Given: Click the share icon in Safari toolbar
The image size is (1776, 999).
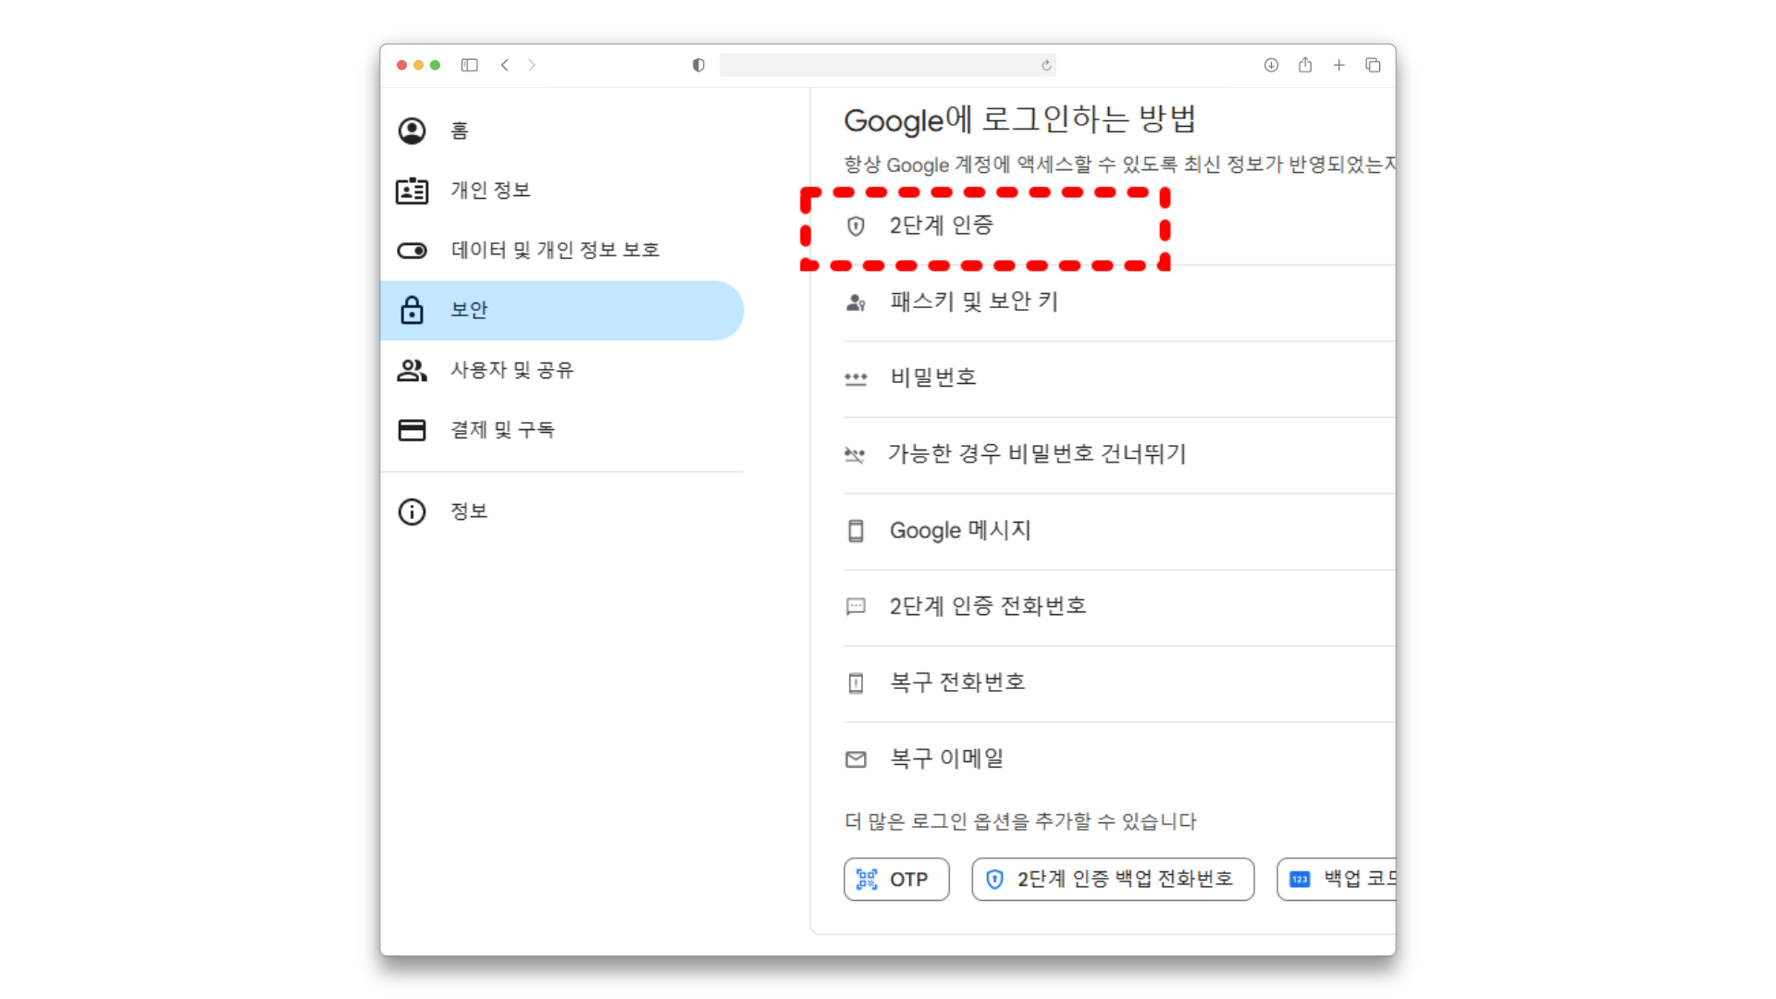Looking at the screenshot, I should click(1305, 65).
